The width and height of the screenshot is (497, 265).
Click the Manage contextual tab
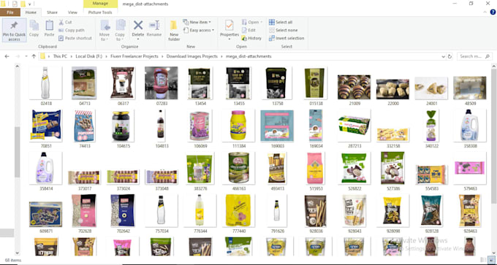pyautogui.click(x=100, y=4)
